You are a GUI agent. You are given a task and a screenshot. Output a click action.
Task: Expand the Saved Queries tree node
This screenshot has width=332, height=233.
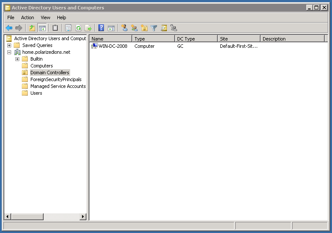pyautogui.click(x=9, y=45)
